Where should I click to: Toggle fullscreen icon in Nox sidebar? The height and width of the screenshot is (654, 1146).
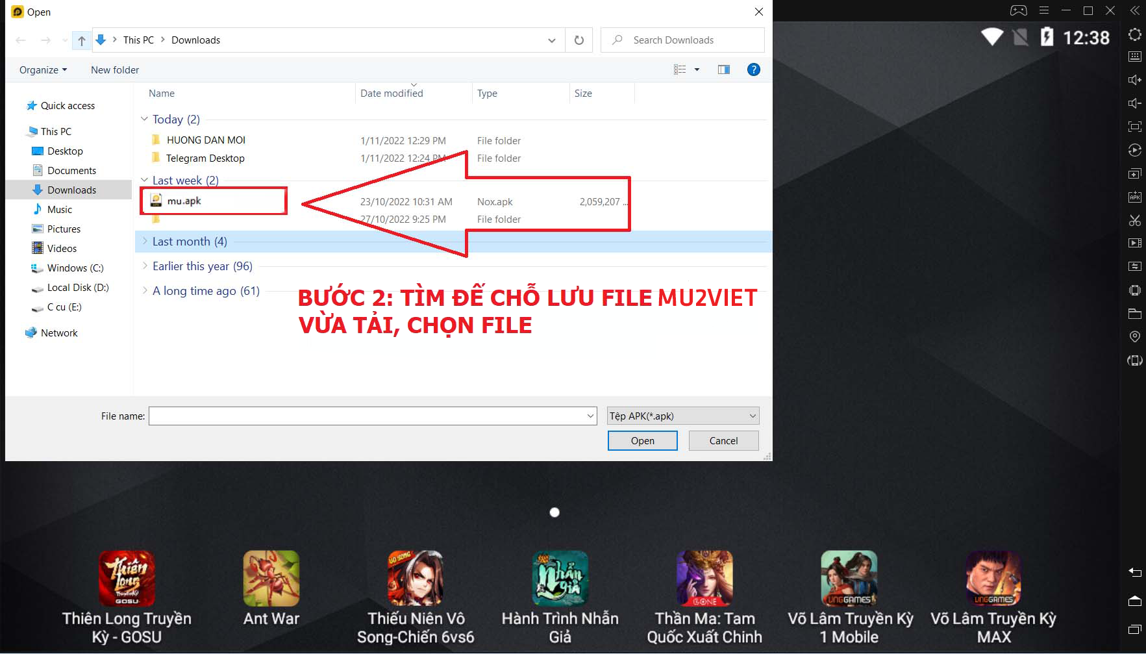(x=1134, y=127)
